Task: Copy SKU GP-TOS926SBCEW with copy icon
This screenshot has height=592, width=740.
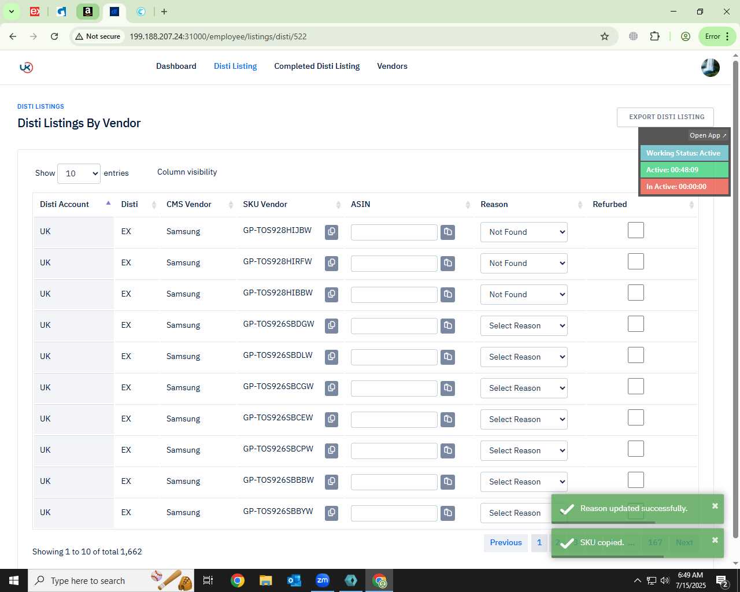Action: [x=331, y=419]
